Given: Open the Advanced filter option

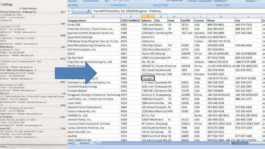Looking at the screenshot, I should (x=175, y=1).
